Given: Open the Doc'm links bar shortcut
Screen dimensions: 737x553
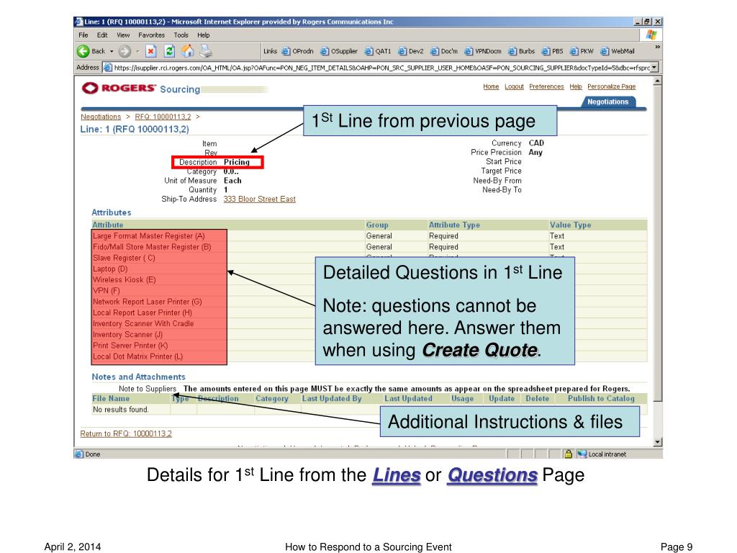Looking at the screenshot, I should point(445,51).
